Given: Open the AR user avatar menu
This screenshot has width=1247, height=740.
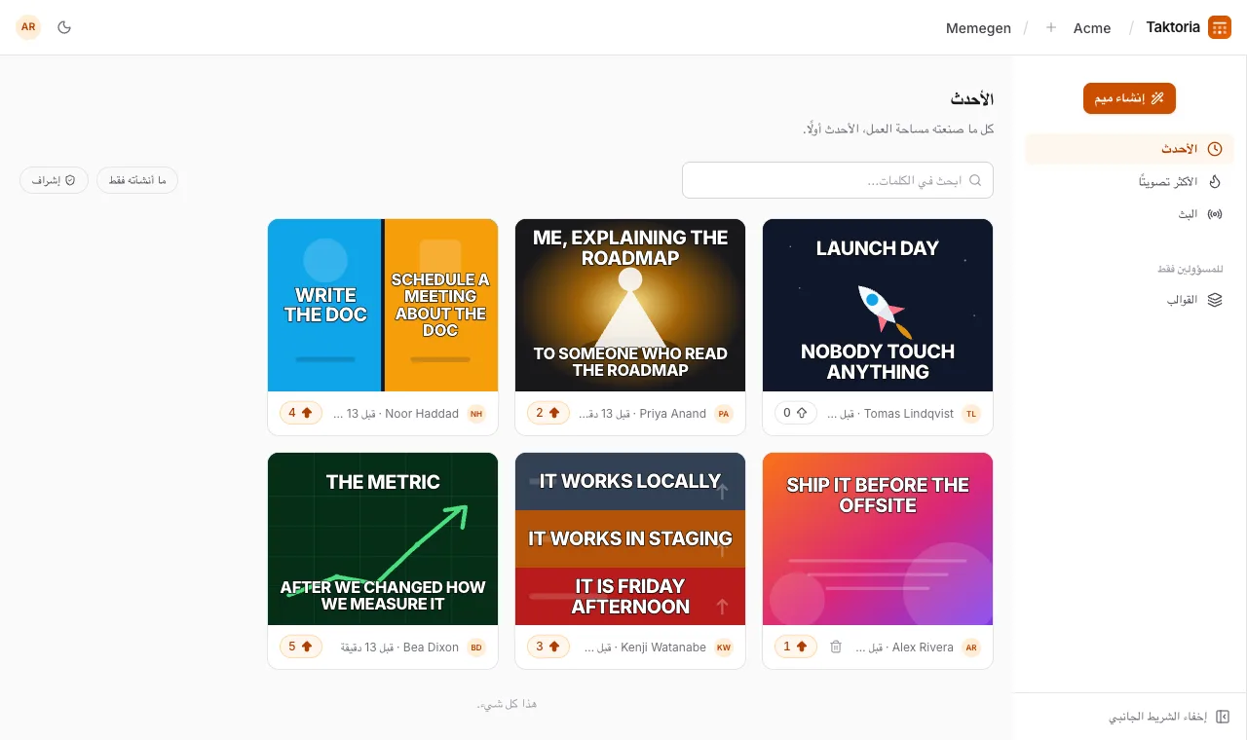Looking at the screenshot, I should pyautogui.click(x=28, y=27).
